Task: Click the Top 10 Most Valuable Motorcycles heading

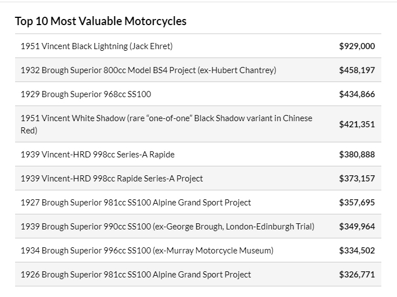Action: coord(101,21)
